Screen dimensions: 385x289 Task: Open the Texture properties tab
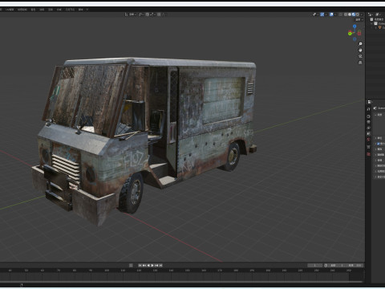pyautogui.click(x=368, y=154)
